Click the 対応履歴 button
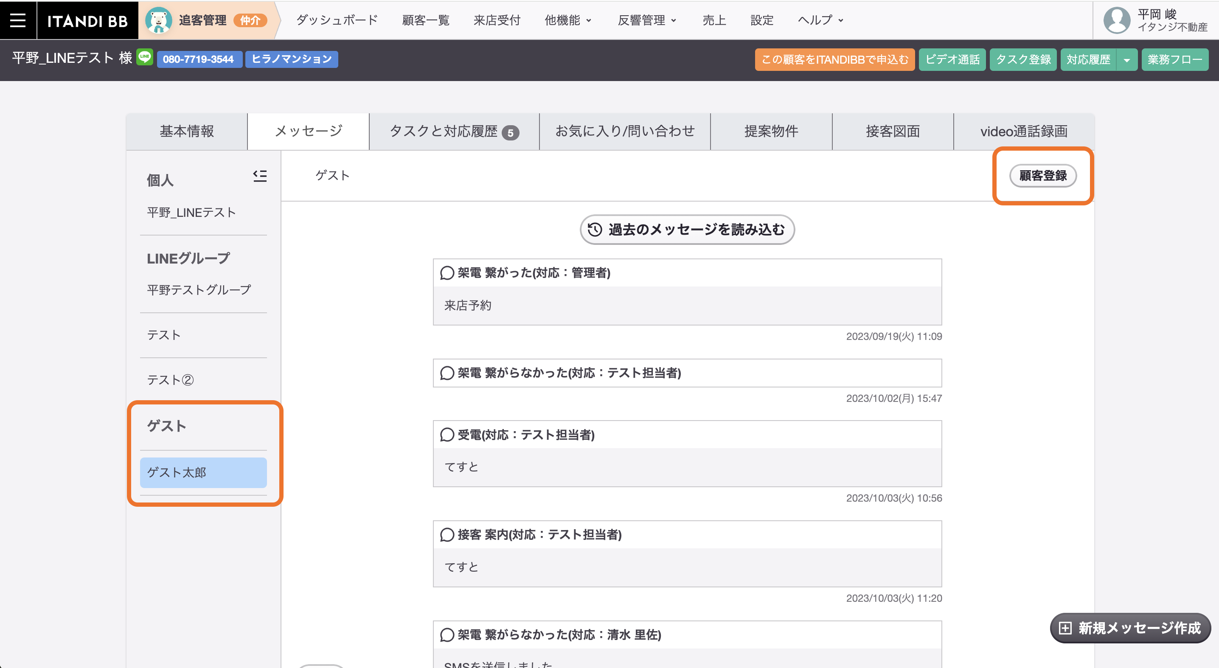The width and height of the screenshot is (1219, 668). click(x=1088, y=59)
